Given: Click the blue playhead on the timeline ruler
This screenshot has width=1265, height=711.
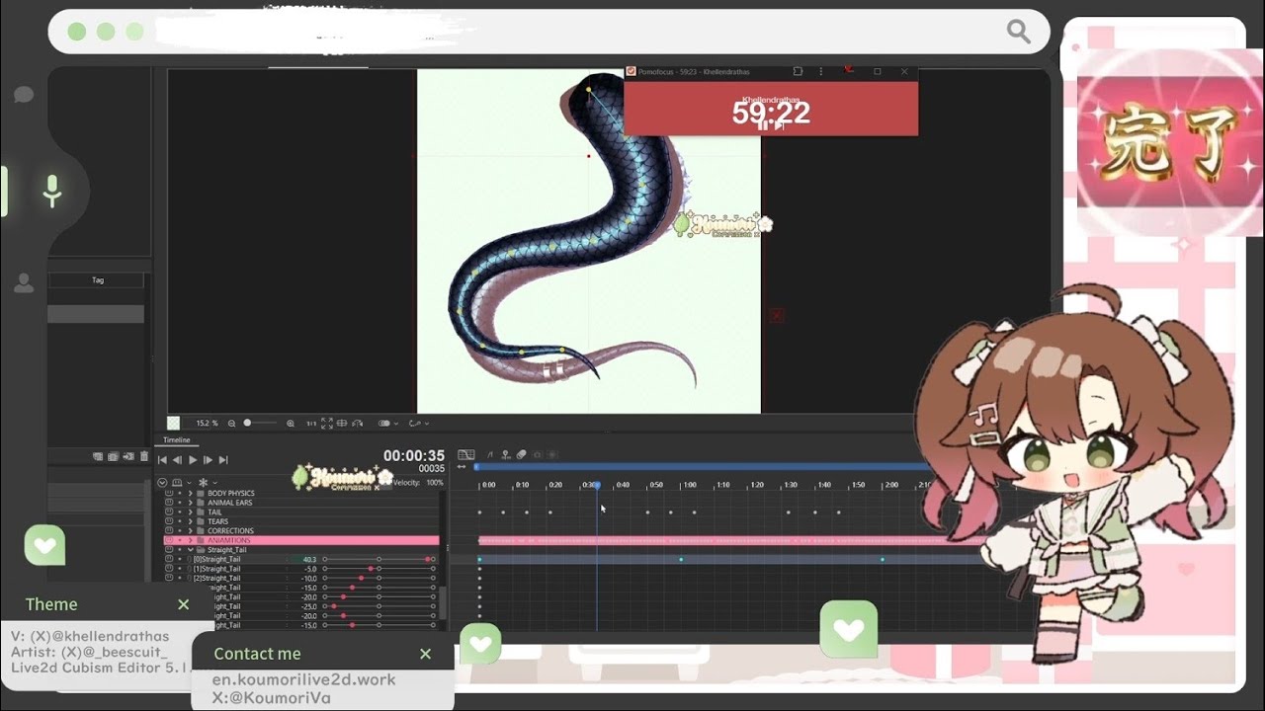Looking at the screenshot, I should pyautogui.click(x=597, y=485).
